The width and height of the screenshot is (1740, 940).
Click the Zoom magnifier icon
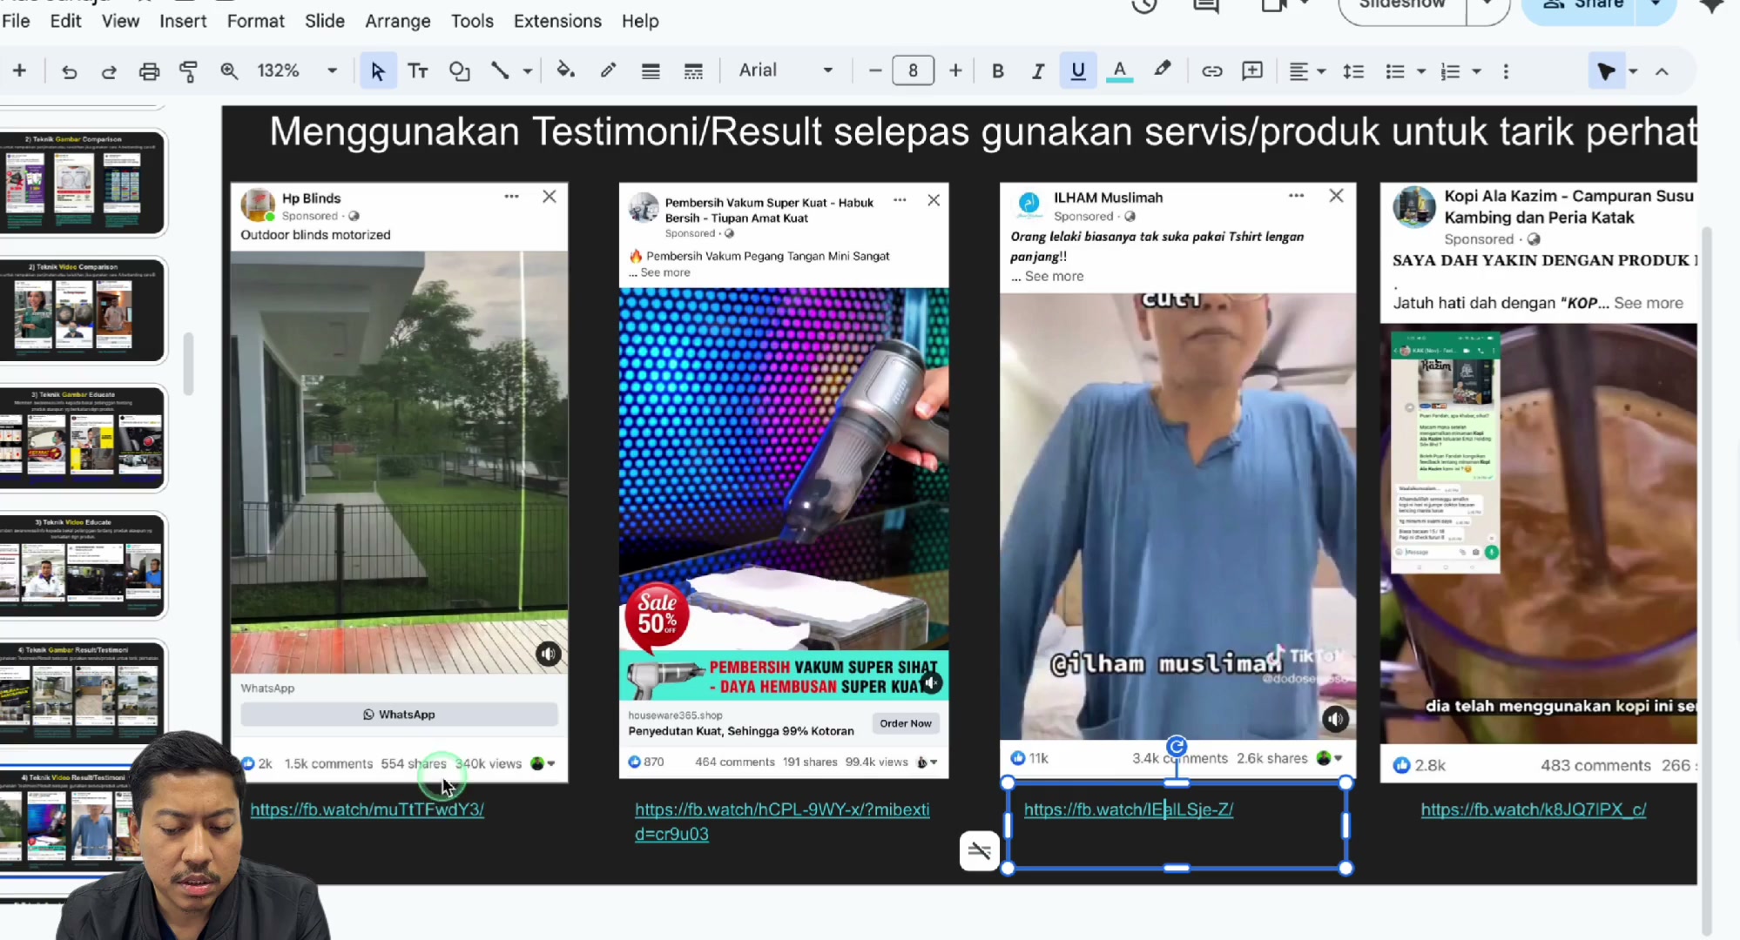pos(229,71)
